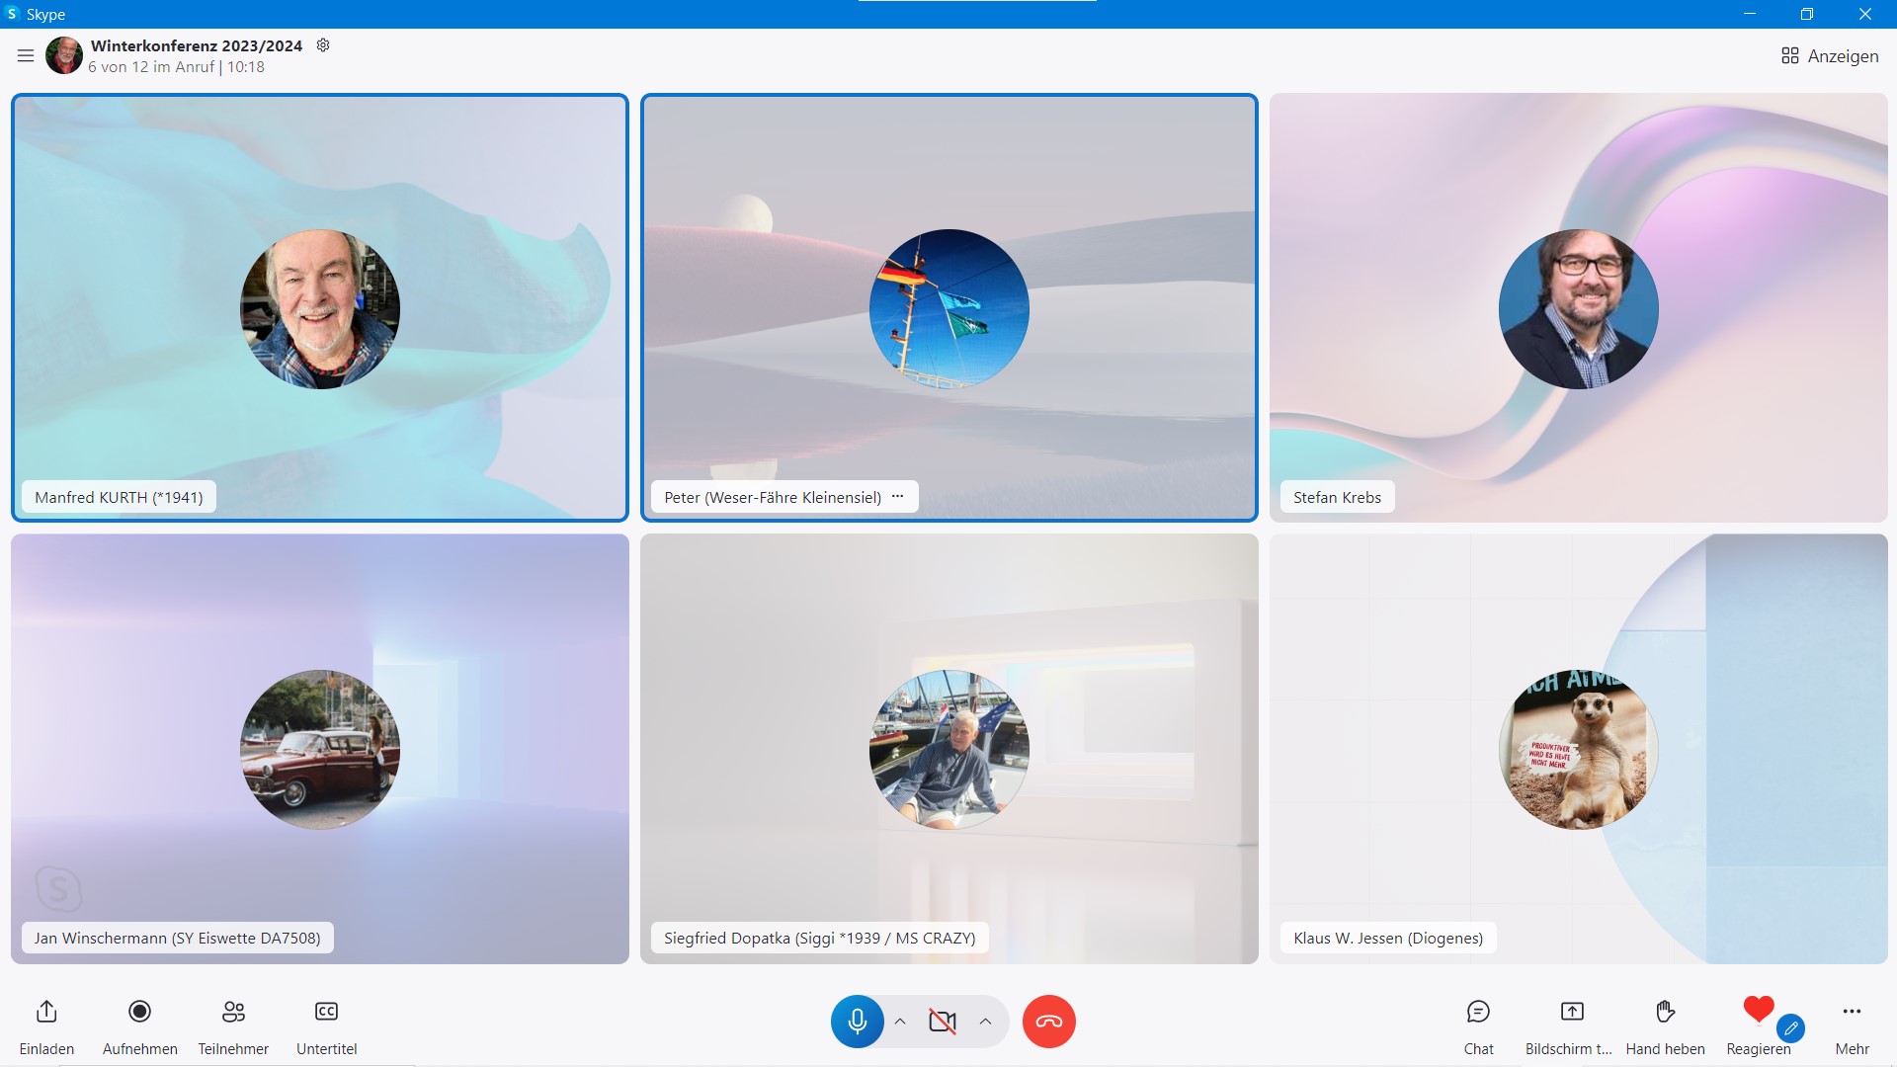The width and height of the screenshot is (1897, 1067).
Task: Expand microphone options chevron
Action: [900, 1022]
